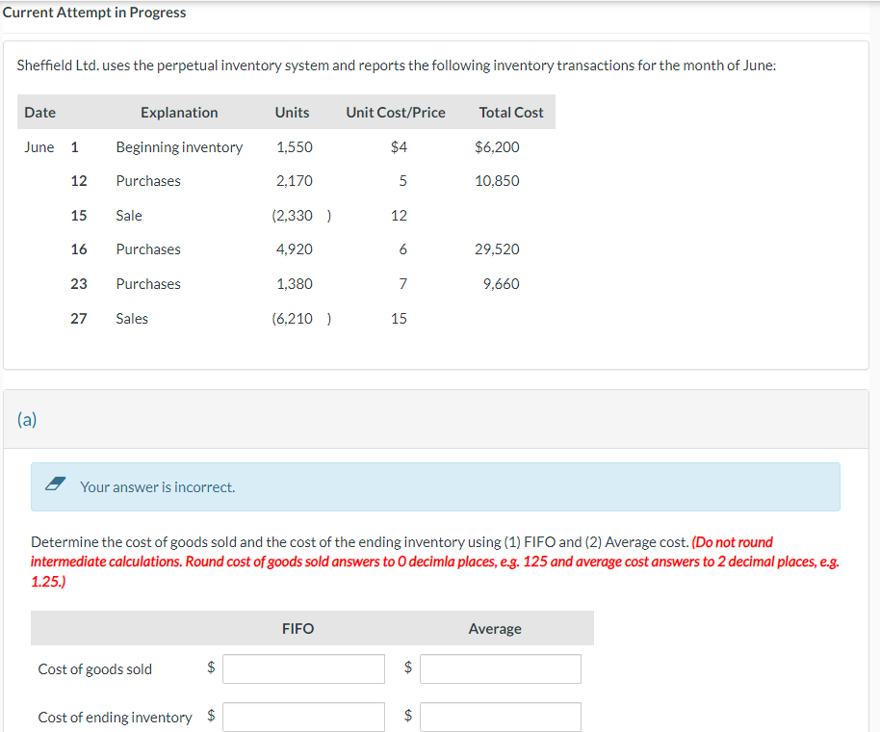Click the Beginning inventory row explanation
Image resolution: width=880 pixels, height=732 pixels.
coord(179,146)
